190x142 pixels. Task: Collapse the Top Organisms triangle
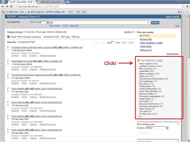(x=138, y=60)
